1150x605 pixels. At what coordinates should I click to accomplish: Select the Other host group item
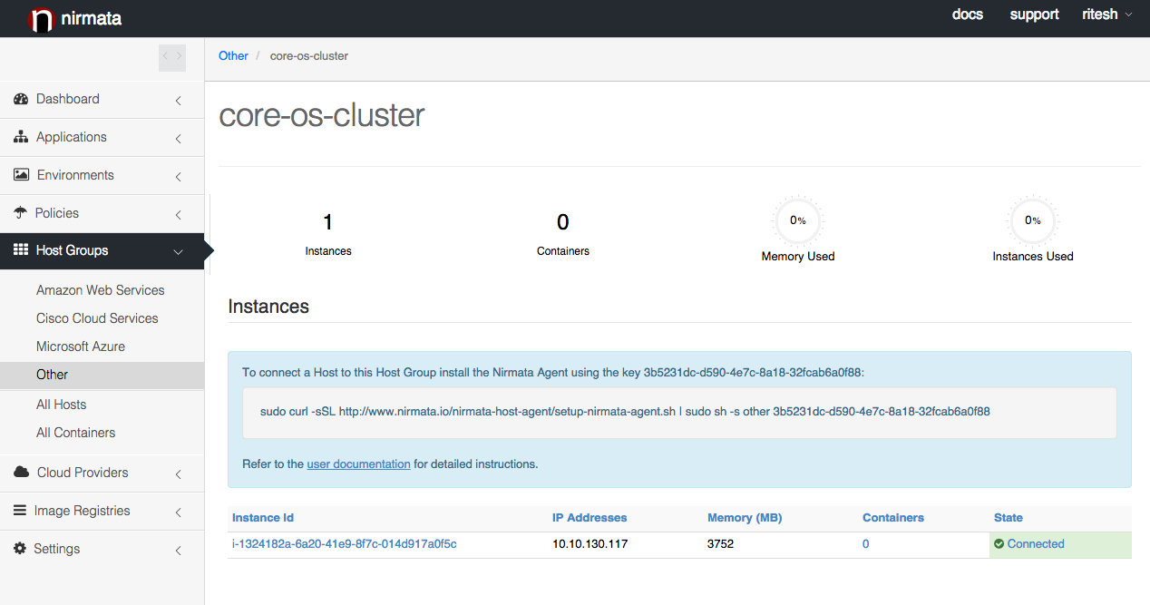tap(102, 375)
